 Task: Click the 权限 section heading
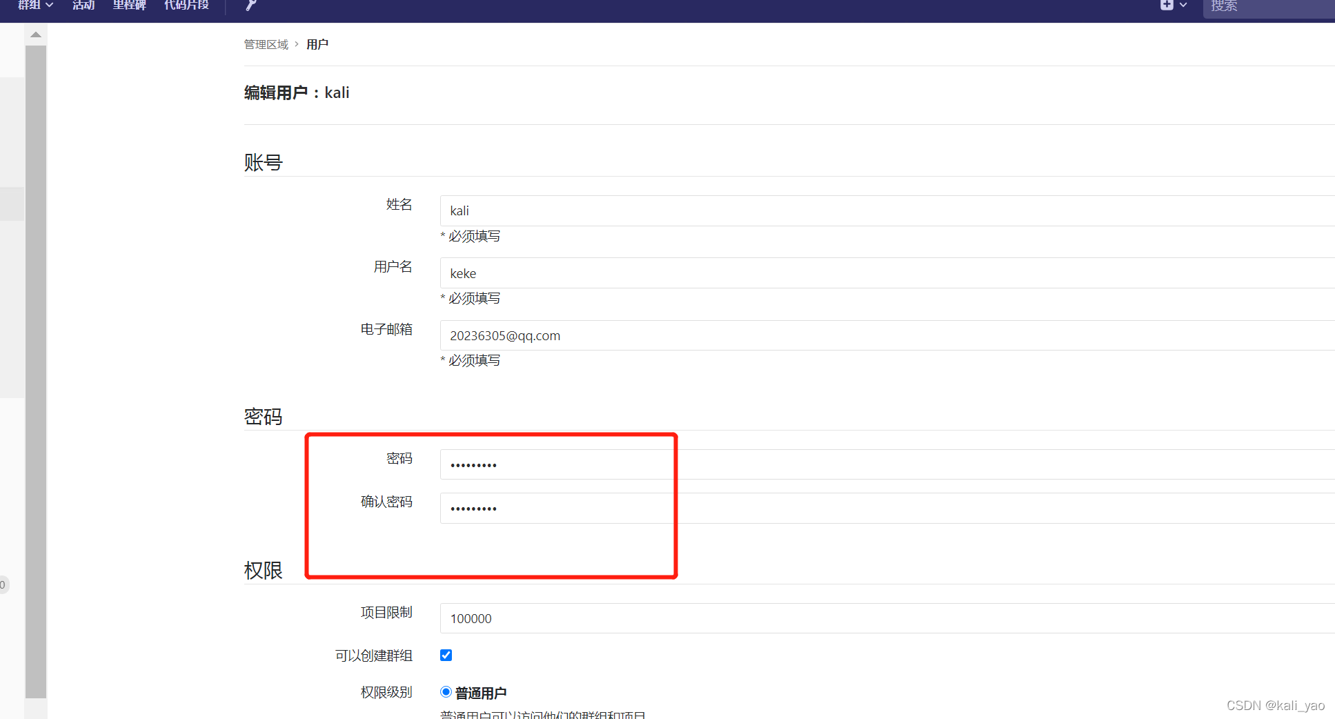(x=264, y=571)
